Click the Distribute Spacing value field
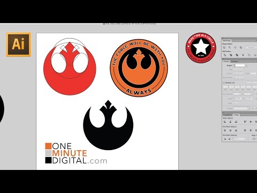Viewport: 257px width, 193px height. pos(239,139)
